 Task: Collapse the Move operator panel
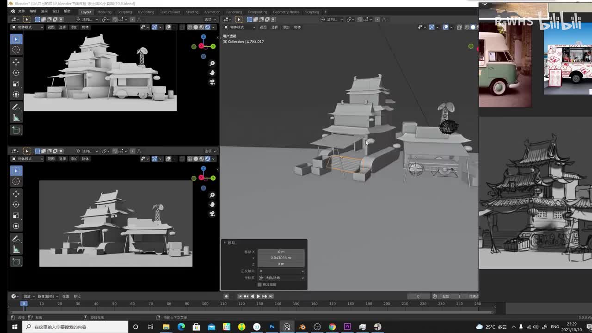(x=225, y=243)
